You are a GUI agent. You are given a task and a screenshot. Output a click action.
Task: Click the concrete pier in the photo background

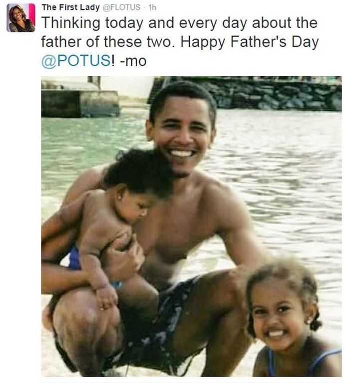(x=80, y=102)
